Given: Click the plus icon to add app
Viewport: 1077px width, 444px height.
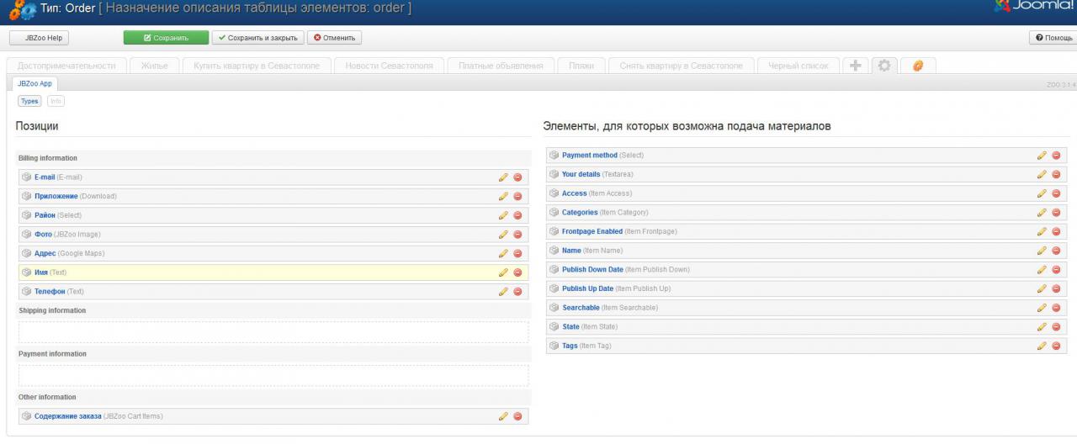Looking at the screenshot, I should coord(855,66).
